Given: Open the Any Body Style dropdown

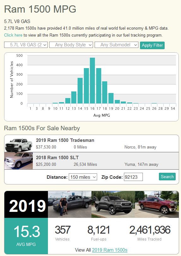Looking at the screenshot, I should tap(71, 45).
